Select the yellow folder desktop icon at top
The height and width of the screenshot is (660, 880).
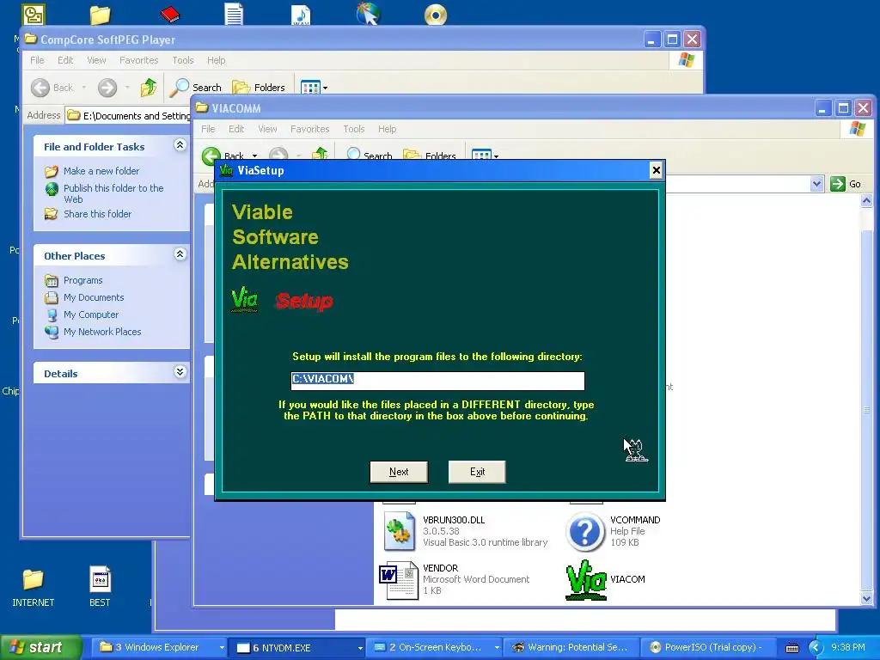click(100, 15)
